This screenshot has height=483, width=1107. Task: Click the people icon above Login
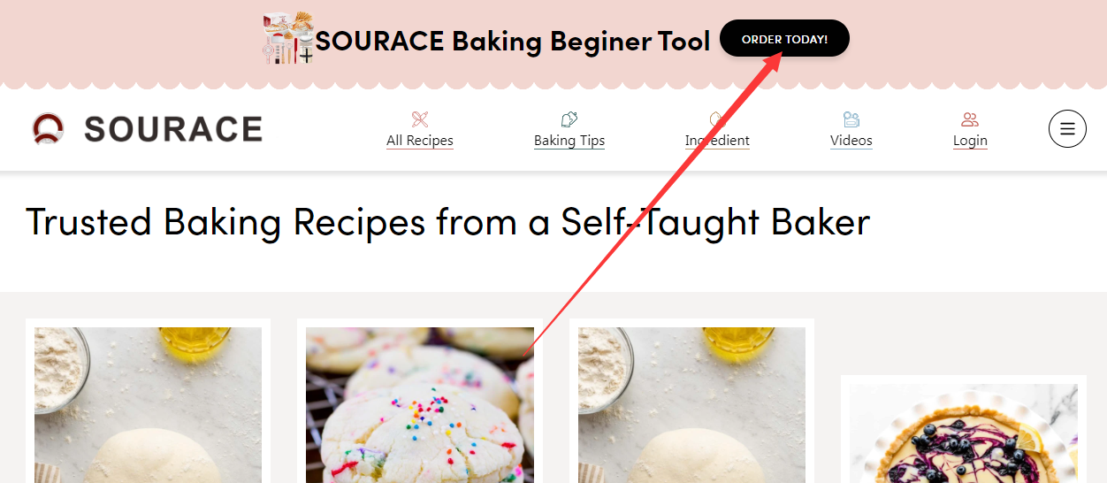[x=970, y=119]
